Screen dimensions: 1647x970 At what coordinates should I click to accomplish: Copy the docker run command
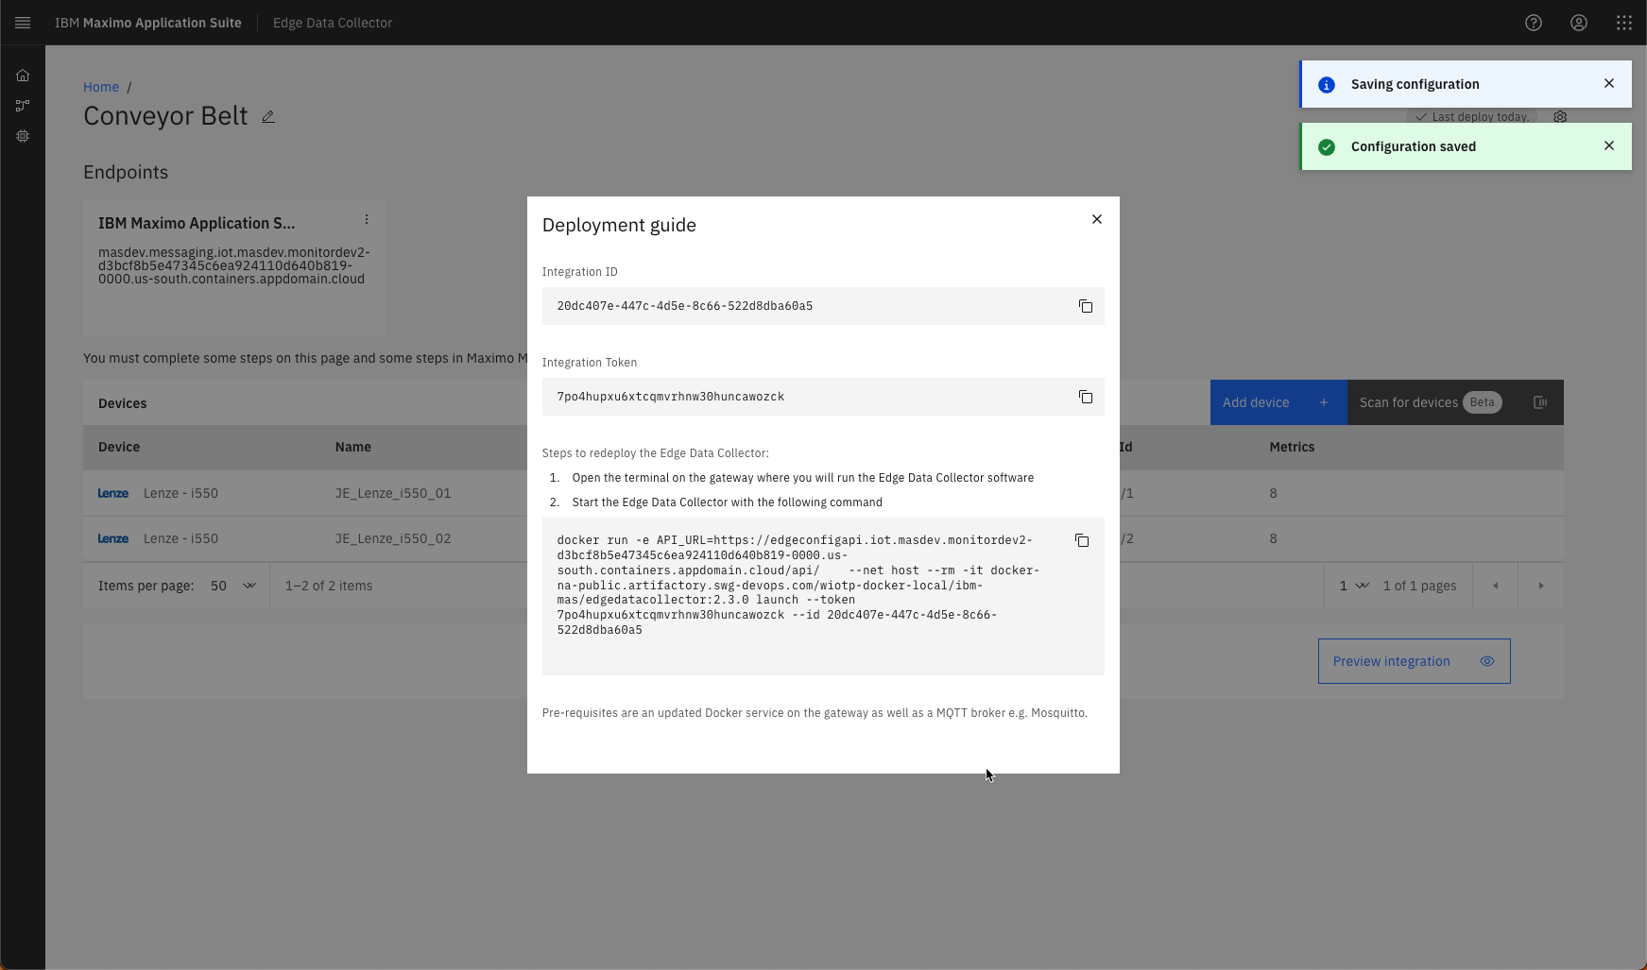(1082, 540)
